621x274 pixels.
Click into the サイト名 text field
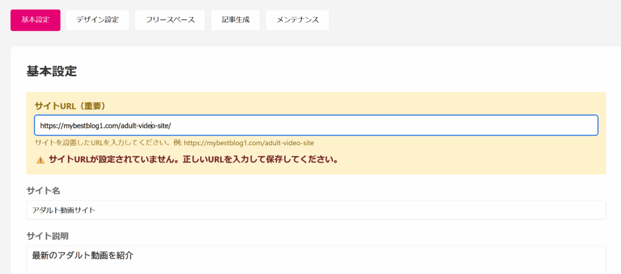(316, 210)
